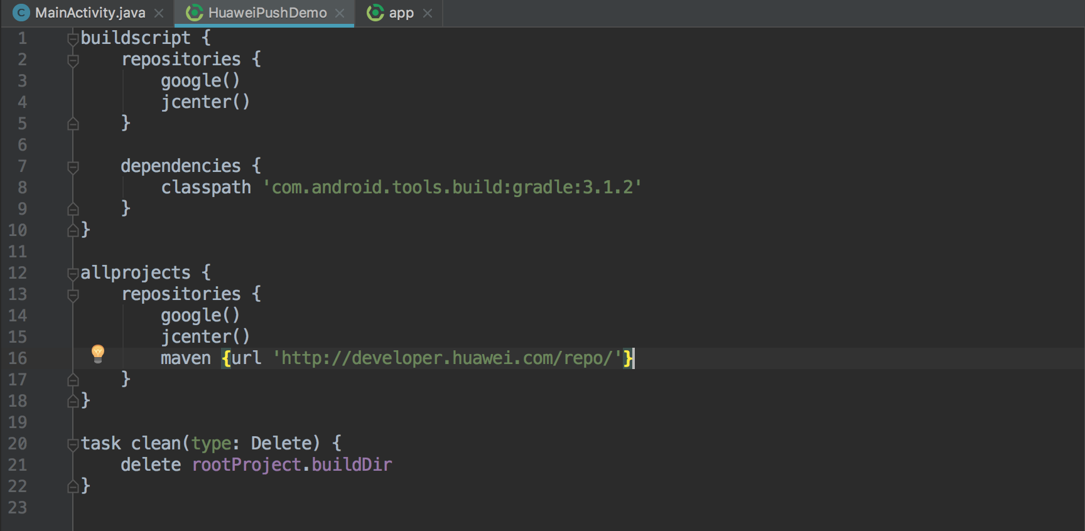Screen dimensions: 1085x531
Task: Click the fold end marker on line 17
Action: point(73,380)
